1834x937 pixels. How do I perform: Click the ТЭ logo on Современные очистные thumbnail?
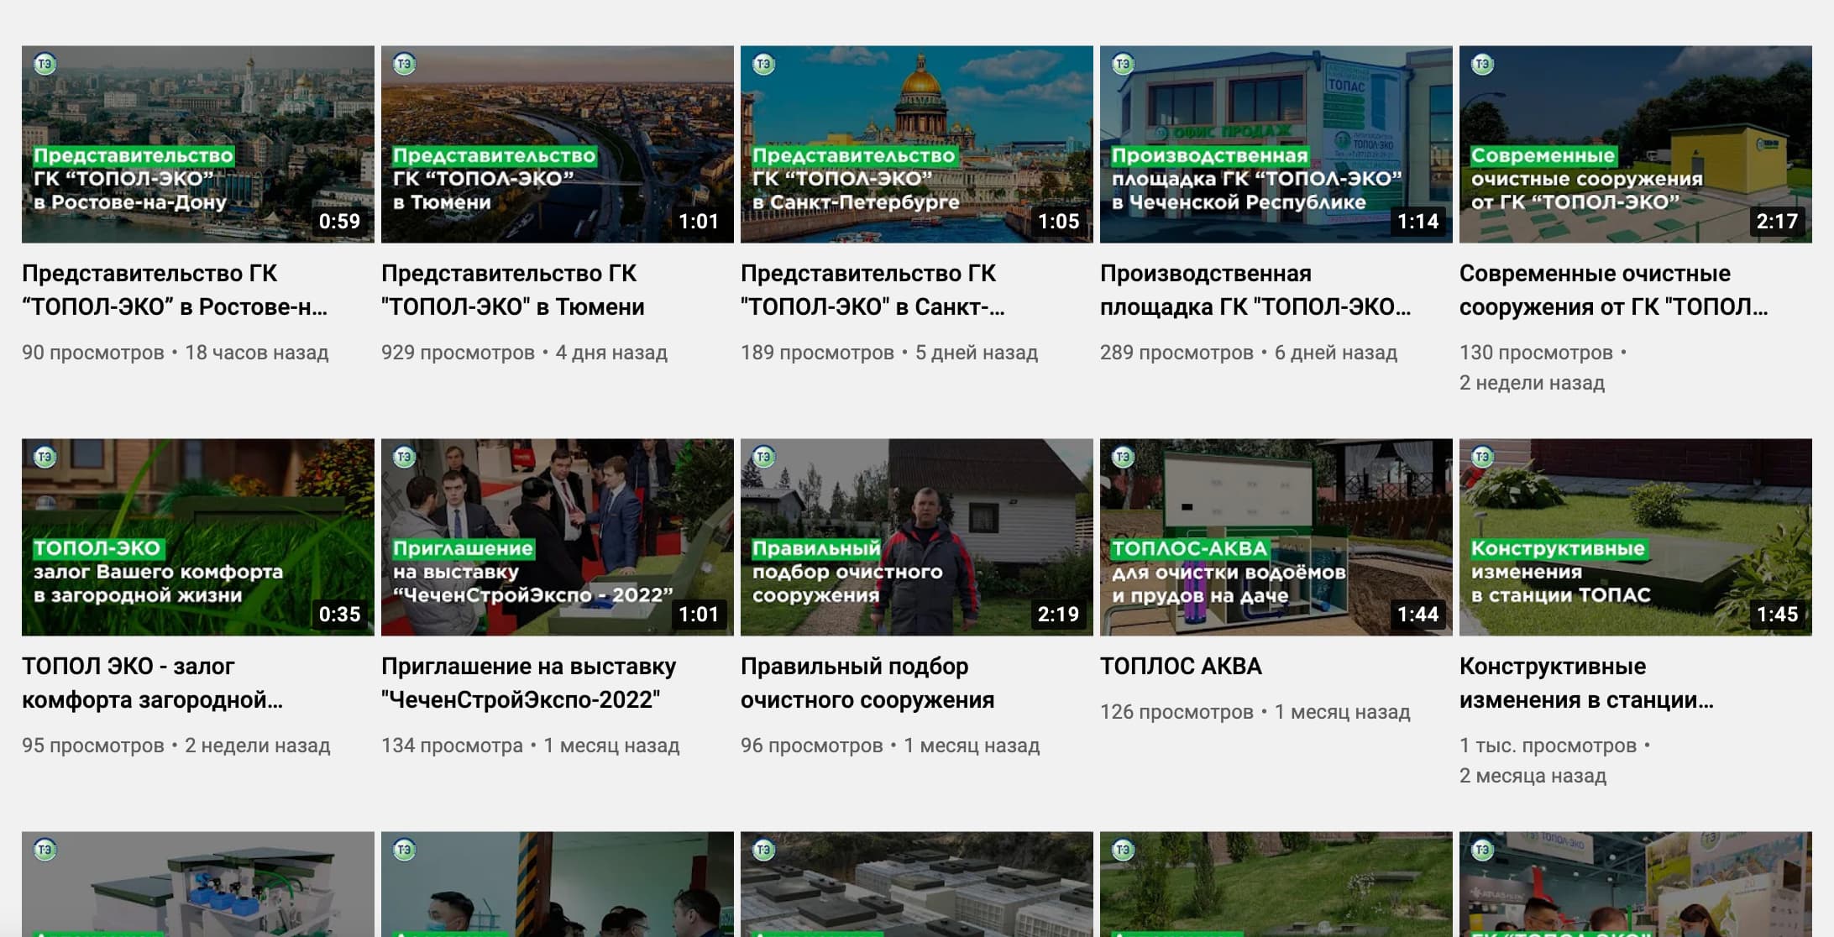coord(1483,64)
